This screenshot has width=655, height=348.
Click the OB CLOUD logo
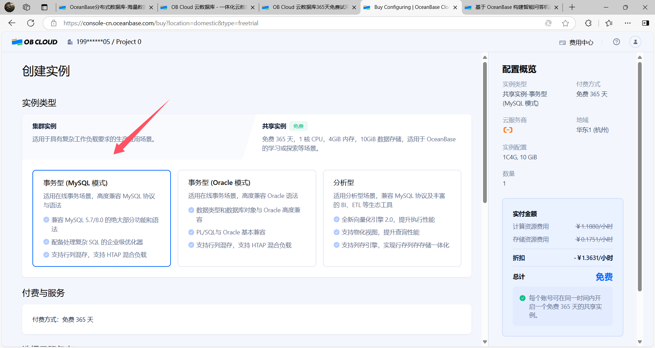pos(34,42)
